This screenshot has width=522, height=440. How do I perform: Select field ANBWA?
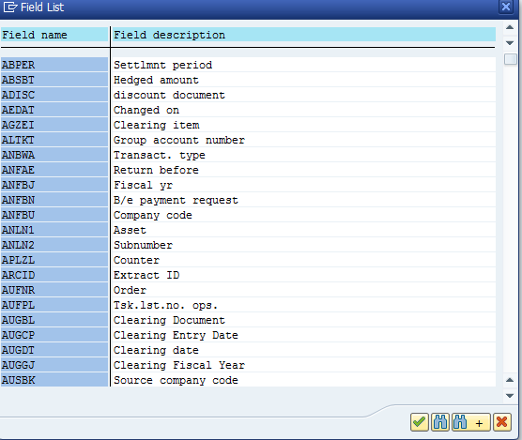[54, 155]
